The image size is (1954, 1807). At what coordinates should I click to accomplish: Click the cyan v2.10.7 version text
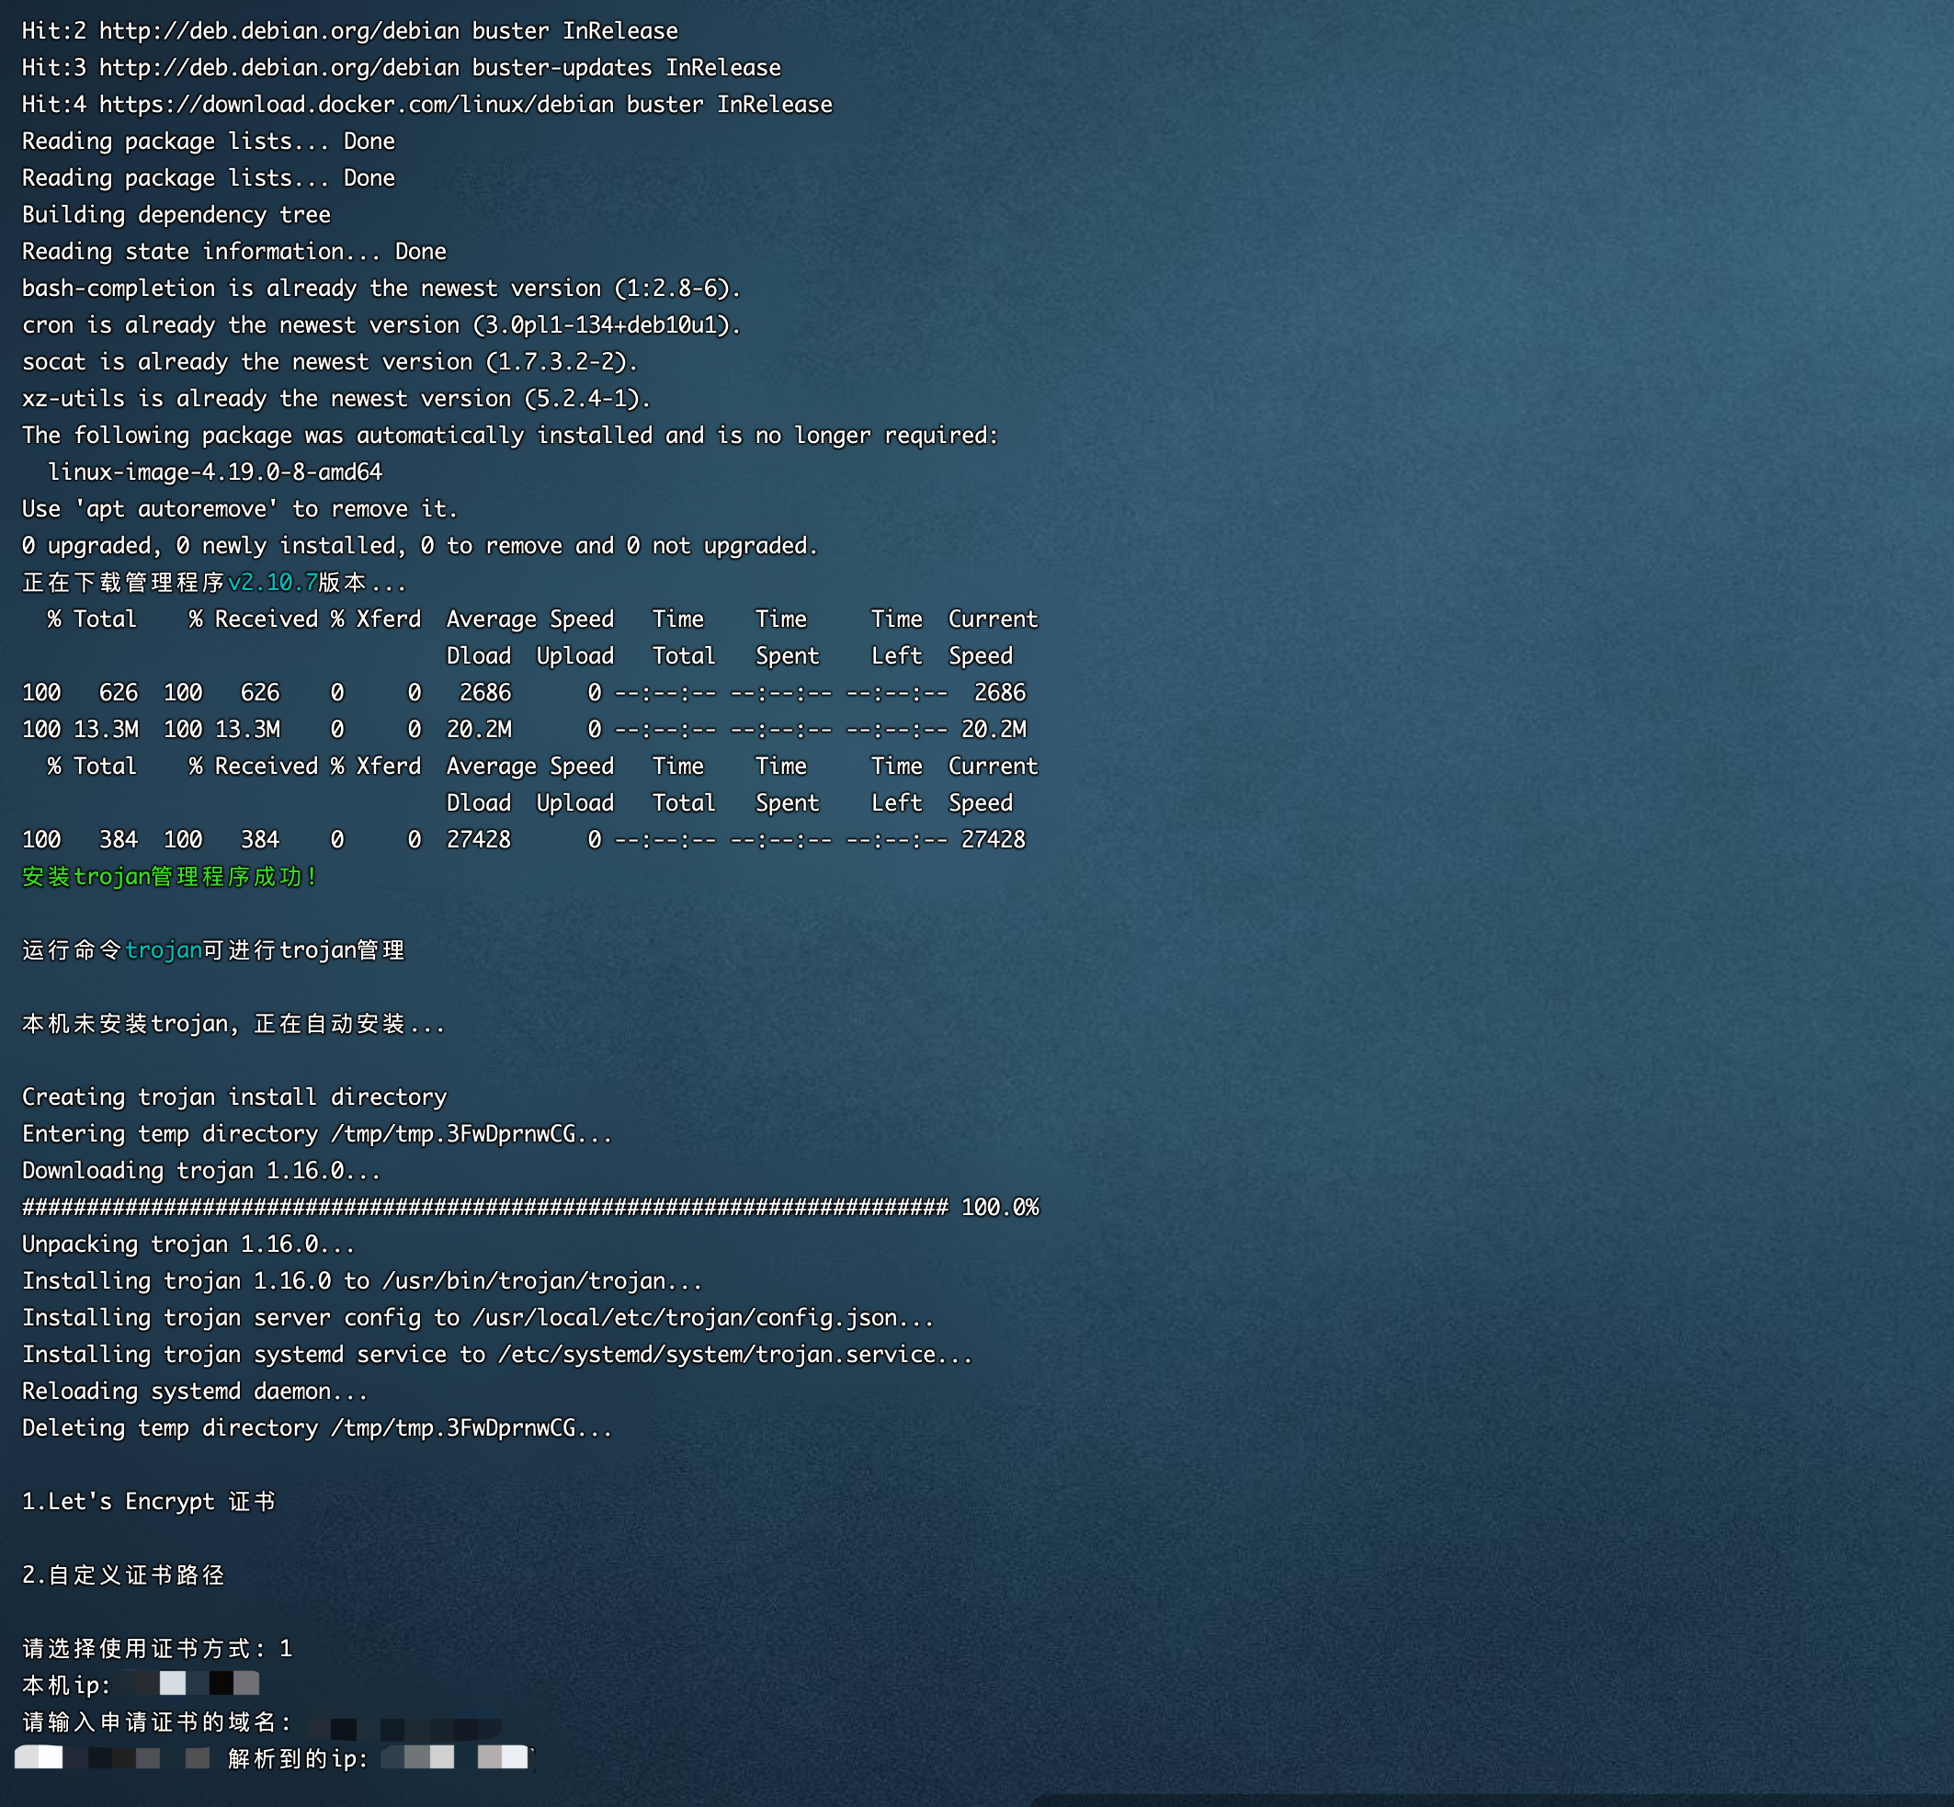[273, 583]
